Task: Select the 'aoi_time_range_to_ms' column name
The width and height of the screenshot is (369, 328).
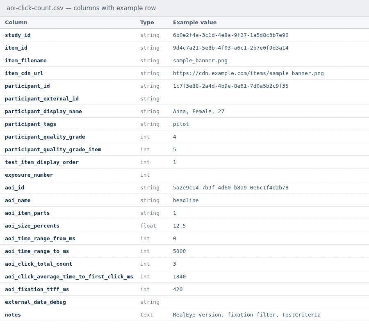Action: coord(37,251)
